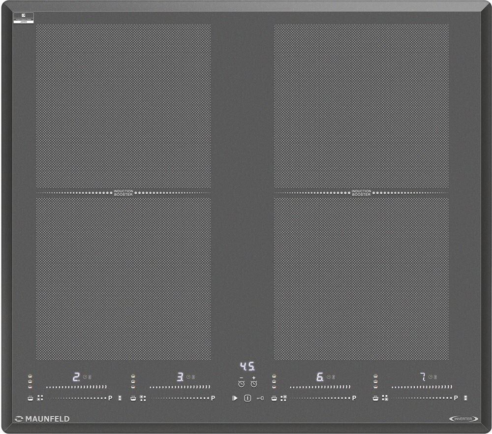Toggle left bridge zone link button
Viewport: 492px width, 434px height.
click(x=120, y=398)
